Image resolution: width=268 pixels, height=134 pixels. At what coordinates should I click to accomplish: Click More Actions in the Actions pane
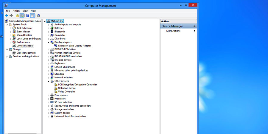click(173, 31)
